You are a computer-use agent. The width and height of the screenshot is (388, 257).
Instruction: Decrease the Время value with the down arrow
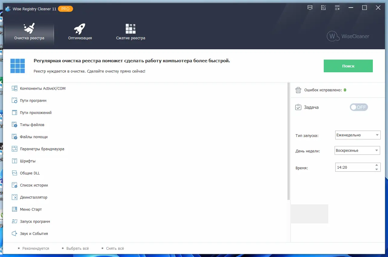point(377,169)
